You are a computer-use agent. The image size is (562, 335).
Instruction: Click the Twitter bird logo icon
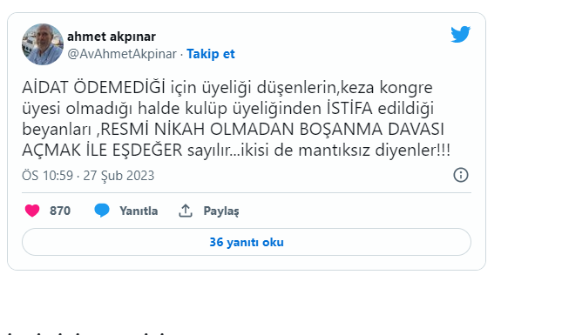(x=461, y=34)
